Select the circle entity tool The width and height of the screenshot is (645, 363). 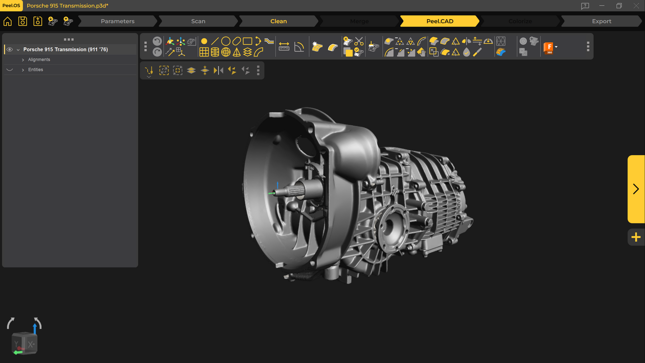(226, 41)
